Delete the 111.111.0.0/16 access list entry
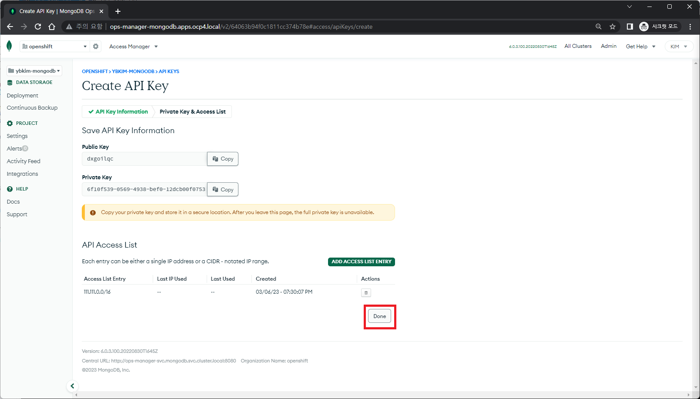 click(x=366, y=293)
